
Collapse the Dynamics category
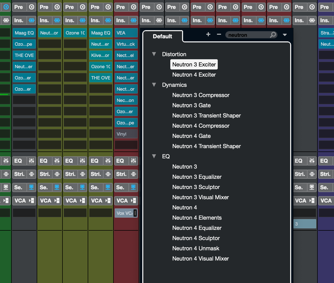[x=154, y=85]
